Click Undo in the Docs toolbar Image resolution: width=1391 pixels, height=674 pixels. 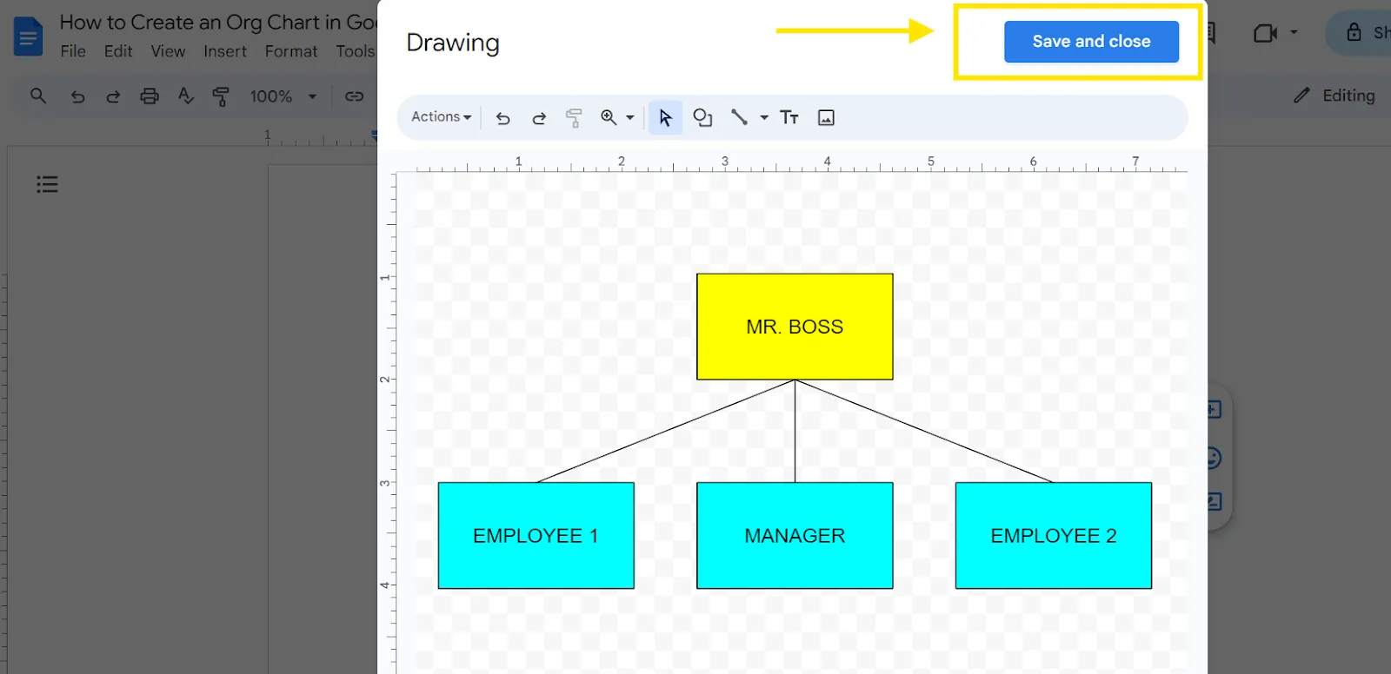pyautogui.click(x=77, y=96)
